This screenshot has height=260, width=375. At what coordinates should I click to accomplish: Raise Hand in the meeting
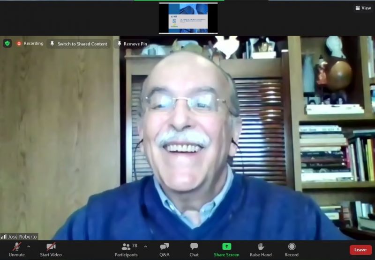click(x=261, y=250)
